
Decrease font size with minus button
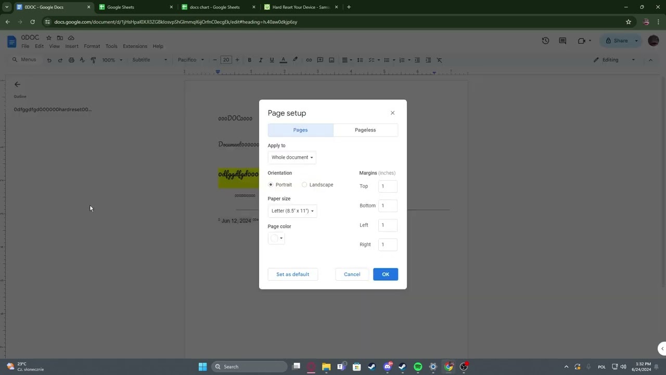[215, 60]
